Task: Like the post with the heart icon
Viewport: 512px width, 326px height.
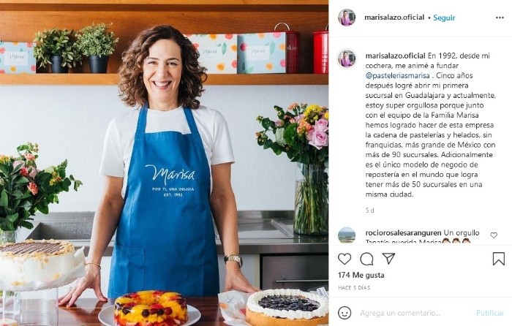Action: 345,259
